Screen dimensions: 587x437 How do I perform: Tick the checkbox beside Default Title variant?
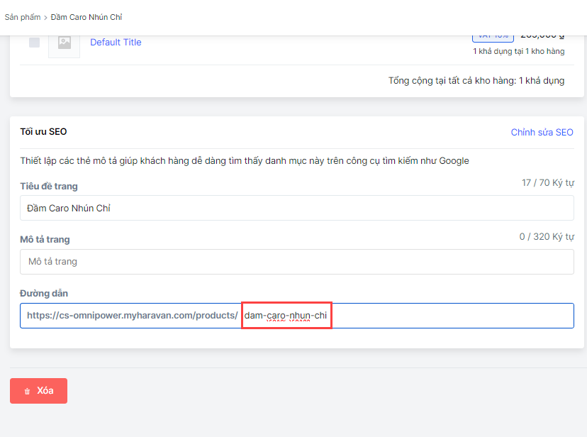click(34, 43)
